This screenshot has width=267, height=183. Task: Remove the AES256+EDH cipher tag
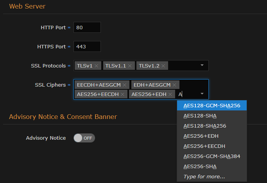pyautogui.click(x=170, y=94)
